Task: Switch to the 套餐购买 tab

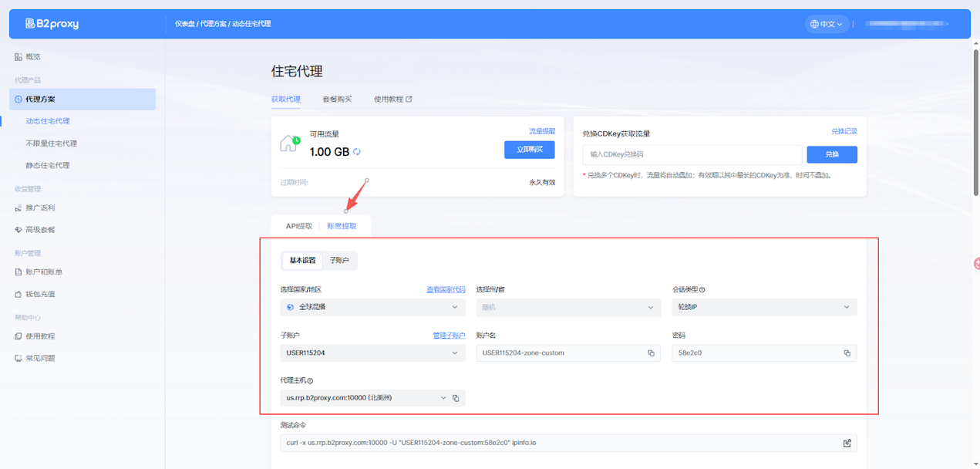Action: [337, 100]
